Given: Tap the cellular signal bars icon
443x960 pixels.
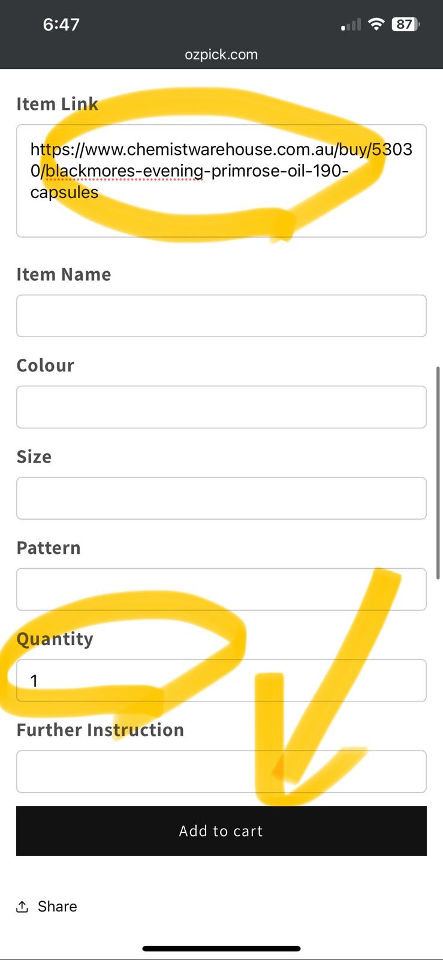Looking at the screenshot, I should click(x=351, y=25).
